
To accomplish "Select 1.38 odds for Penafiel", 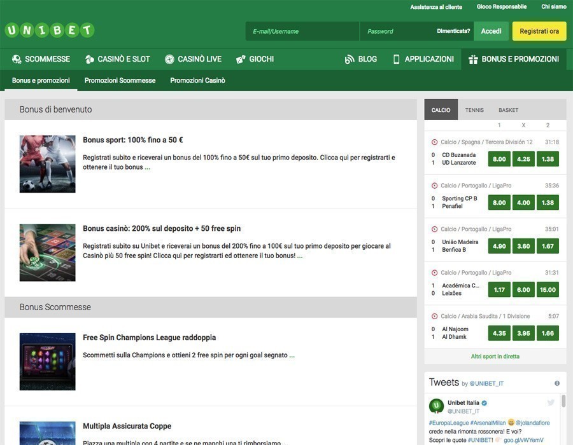I will (548, 202).
